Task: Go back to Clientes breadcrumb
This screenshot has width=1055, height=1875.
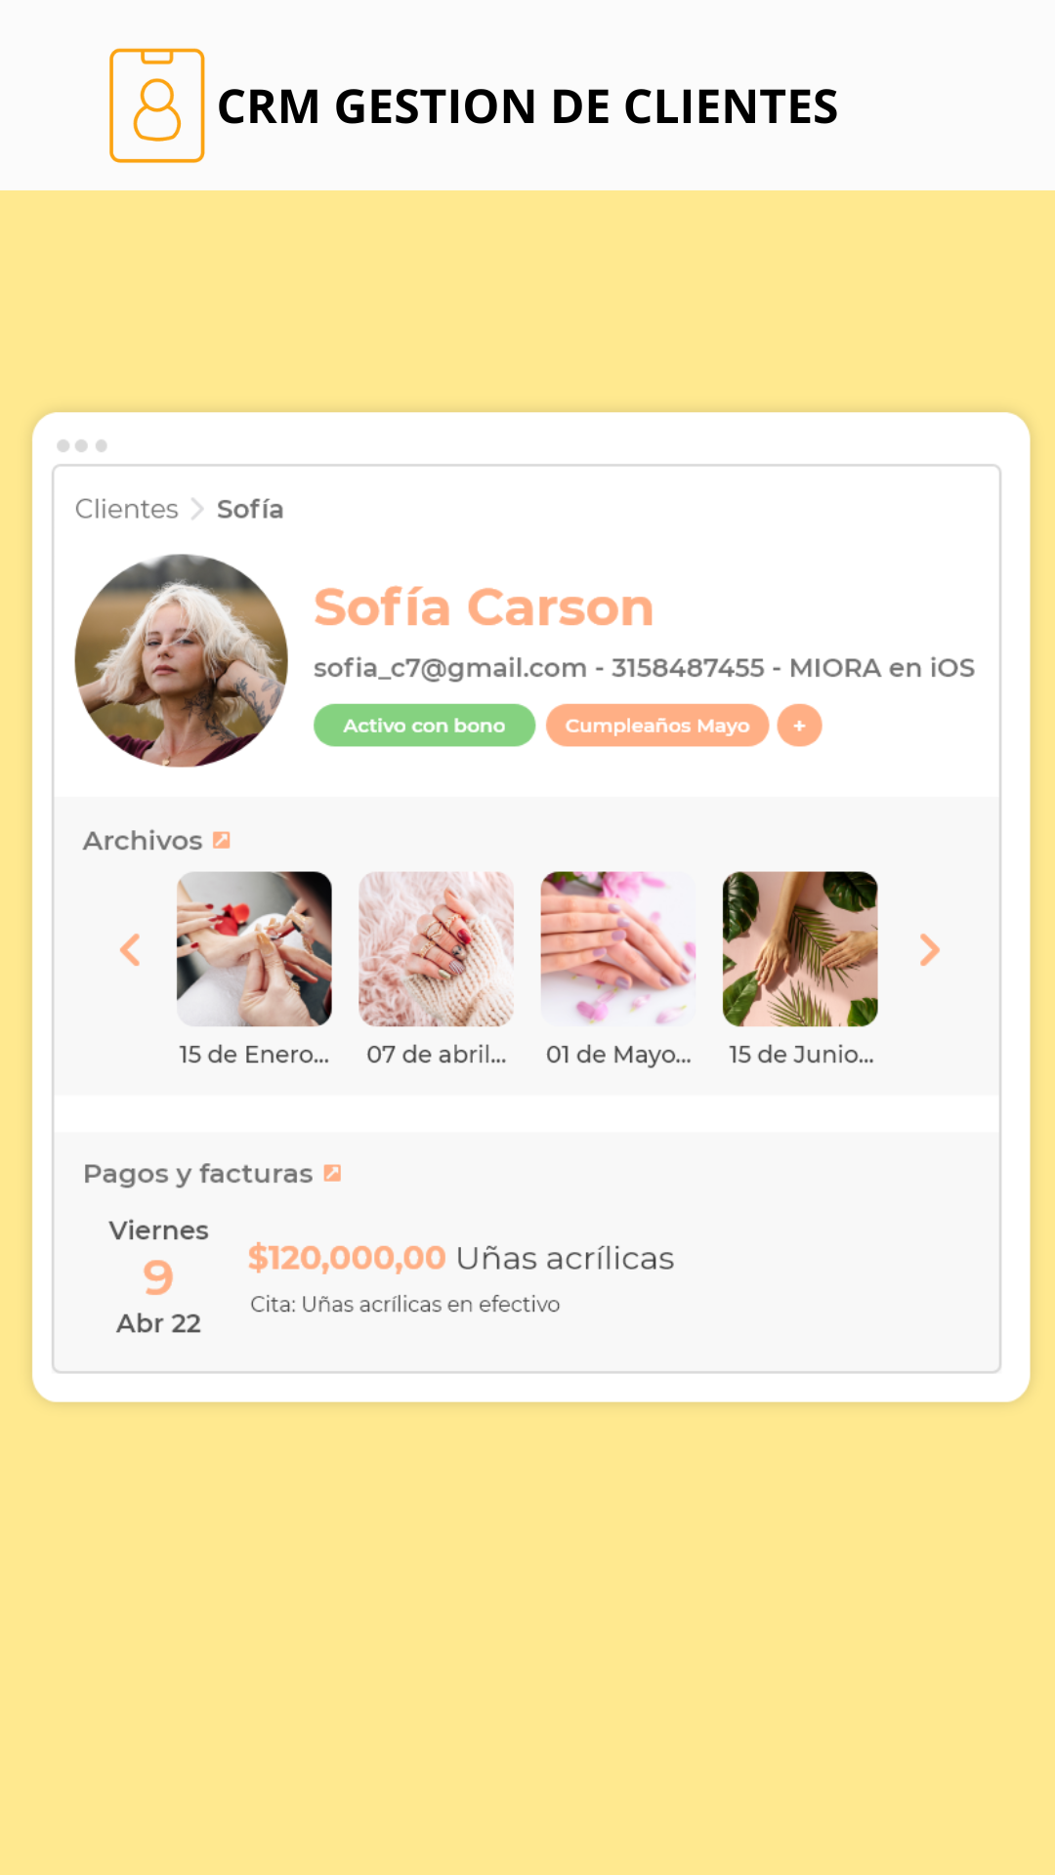Action: point(127,509)
